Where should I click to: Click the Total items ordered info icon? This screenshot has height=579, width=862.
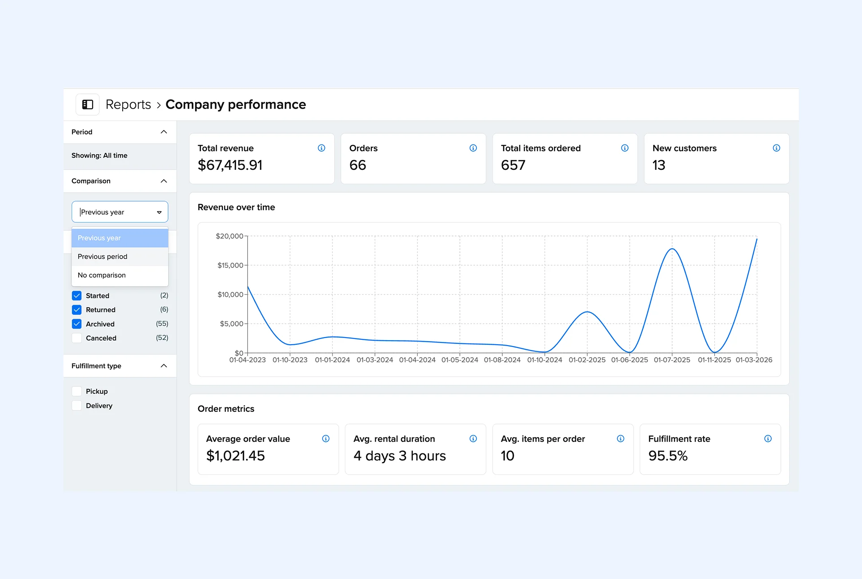click(x=624, y=148)
